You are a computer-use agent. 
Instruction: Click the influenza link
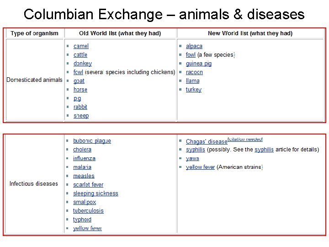click(84, 158)
